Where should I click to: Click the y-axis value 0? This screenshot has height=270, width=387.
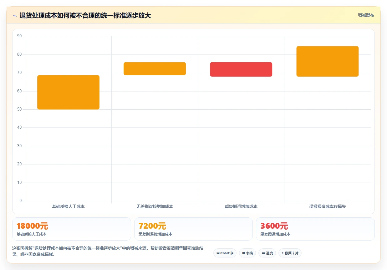[x=21, y=201]
